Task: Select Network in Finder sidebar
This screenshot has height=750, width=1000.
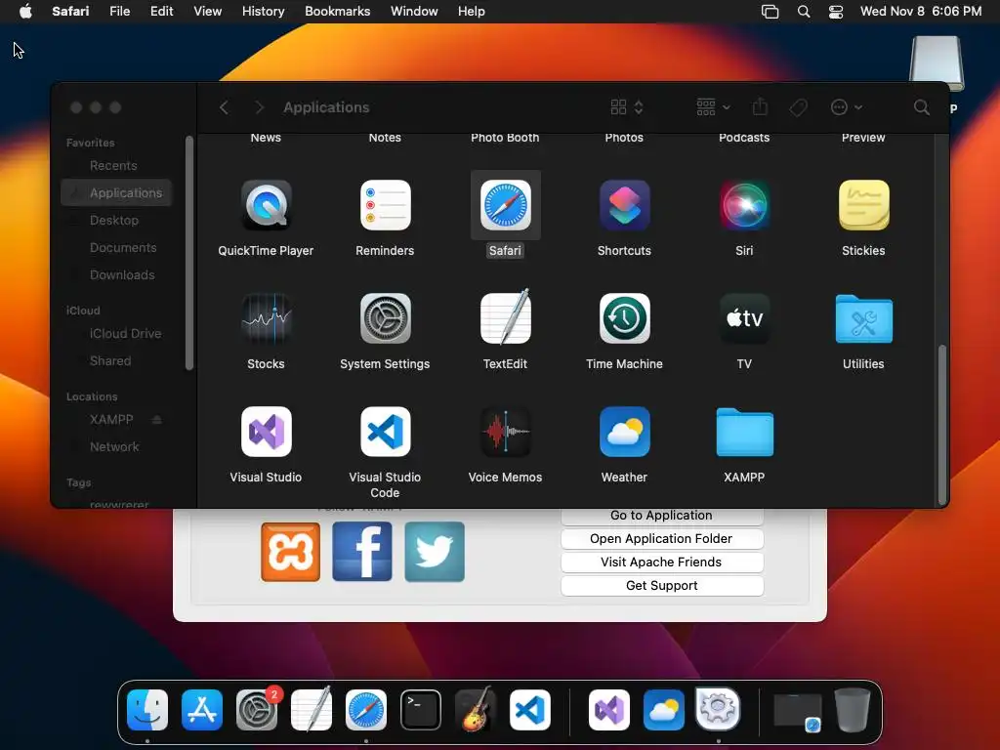Action: [116, 447]
